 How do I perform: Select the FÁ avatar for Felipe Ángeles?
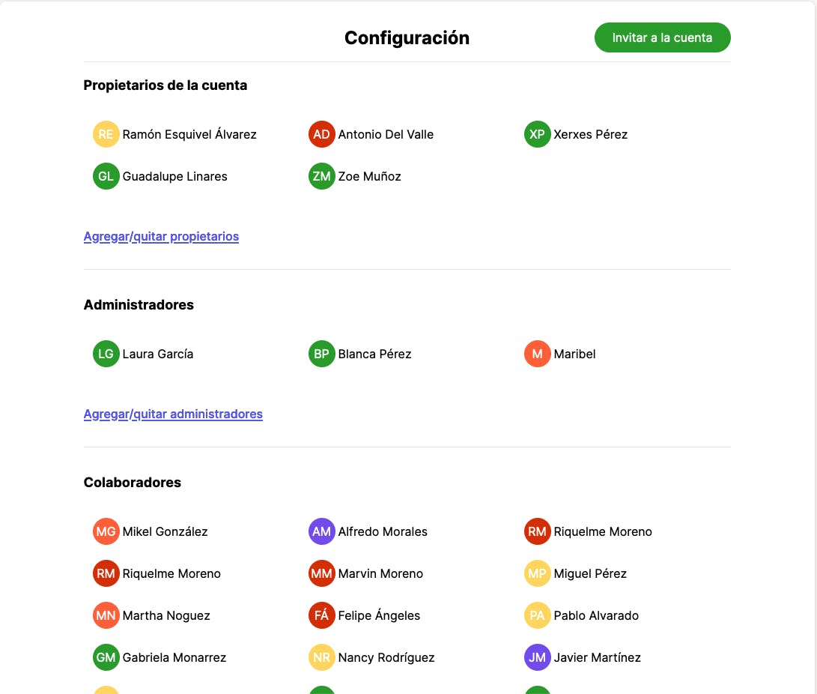tap(322, 616)
